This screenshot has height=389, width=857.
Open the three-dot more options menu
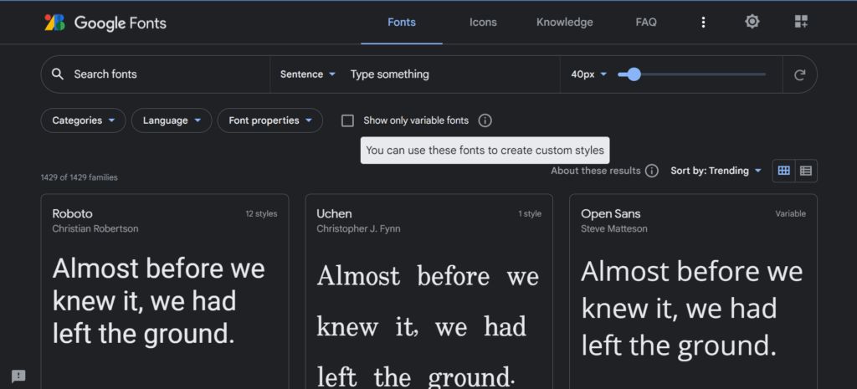703,22
